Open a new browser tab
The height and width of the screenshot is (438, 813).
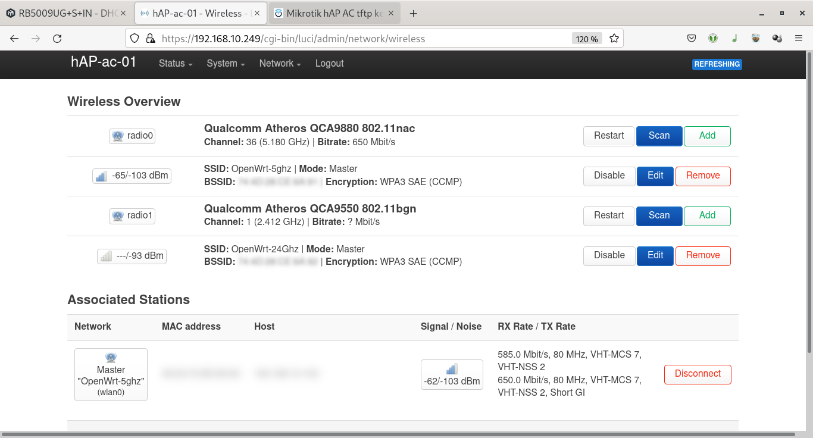tap(414, 13)
